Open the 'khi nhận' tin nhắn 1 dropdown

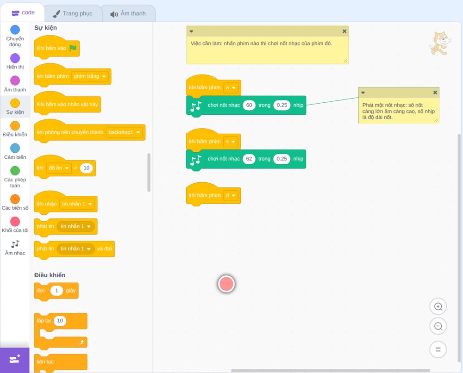coord(77,204)
